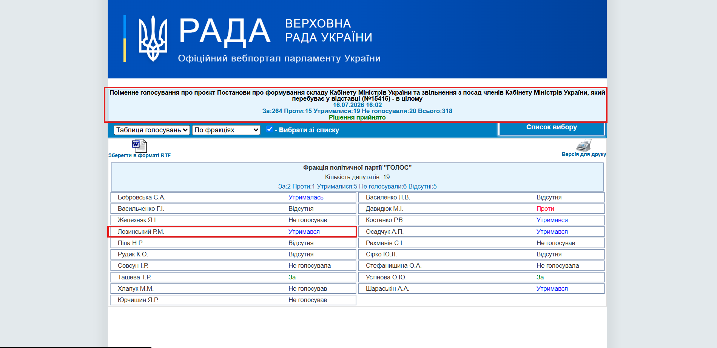
Task: Click 'Версія для друку' link
Action: pos(584,154)
